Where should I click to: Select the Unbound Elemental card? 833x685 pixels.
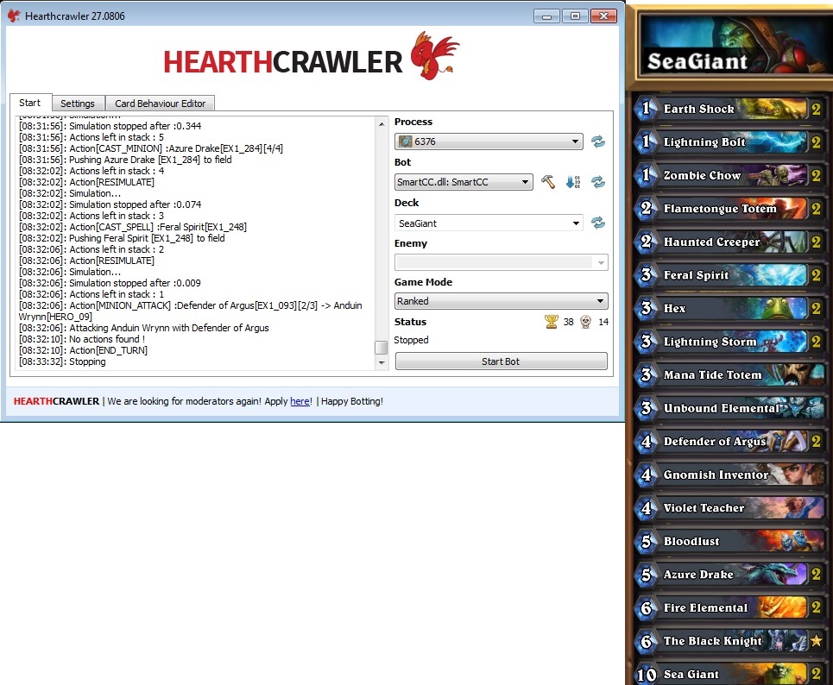(x=729, y=408)
